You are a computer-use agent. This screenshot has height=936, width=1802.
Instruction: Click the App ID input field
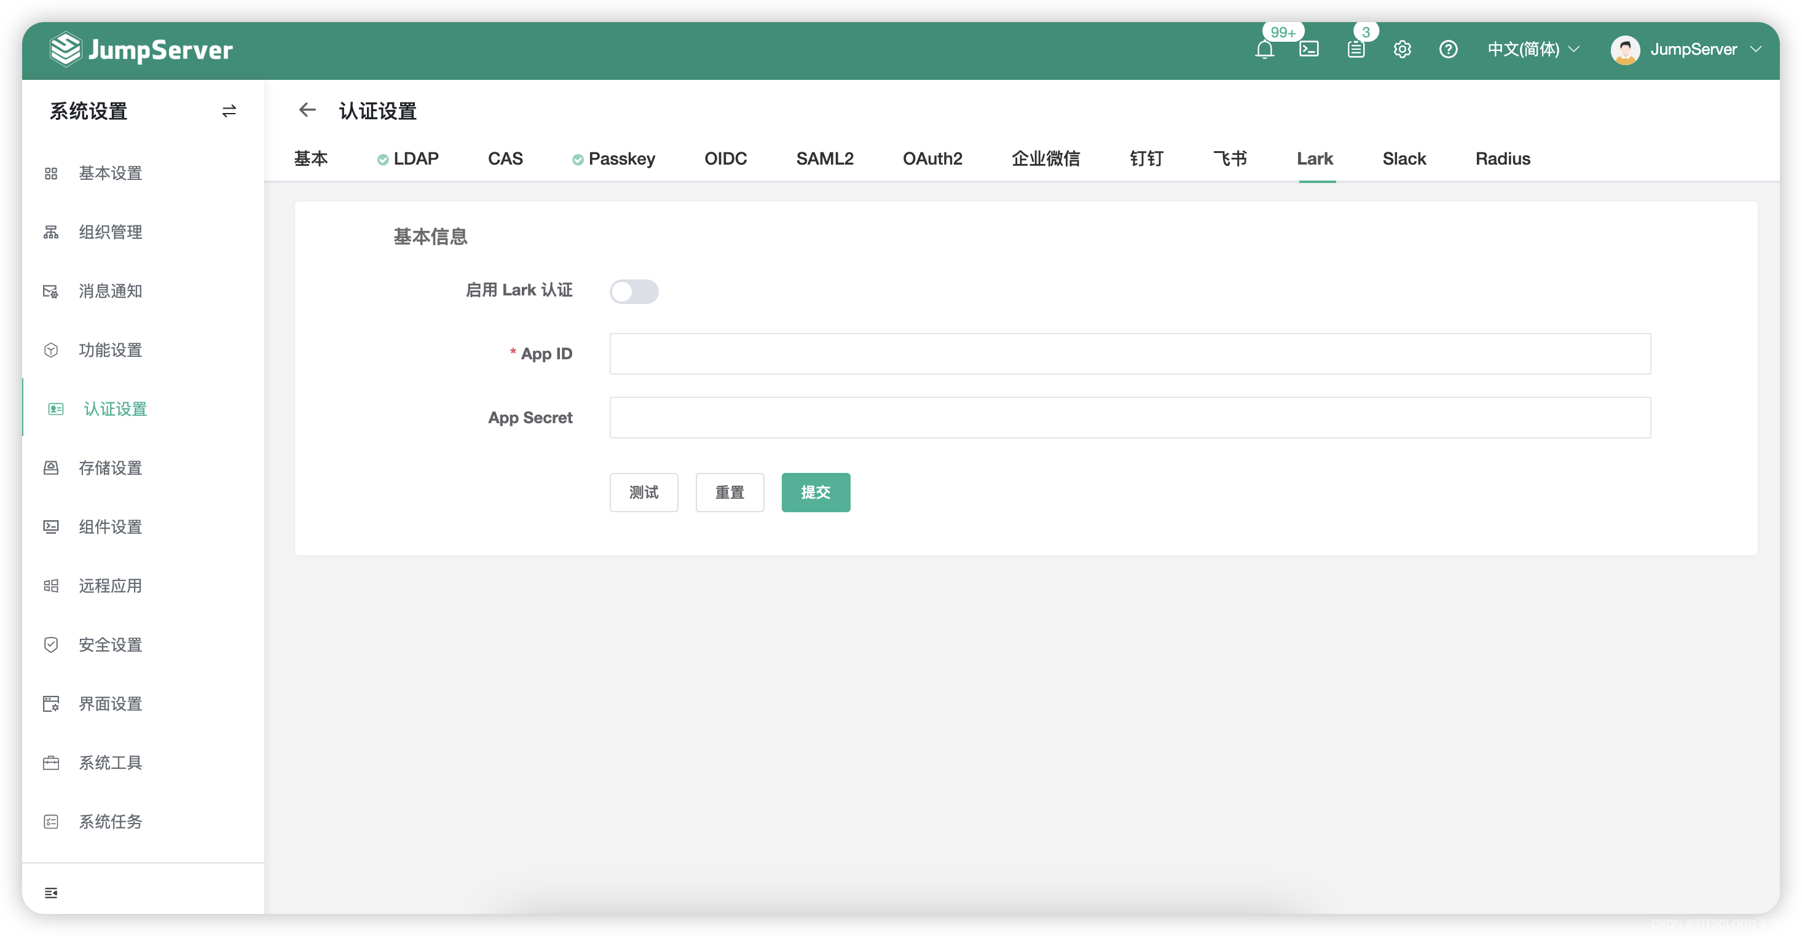(1128, 353)
